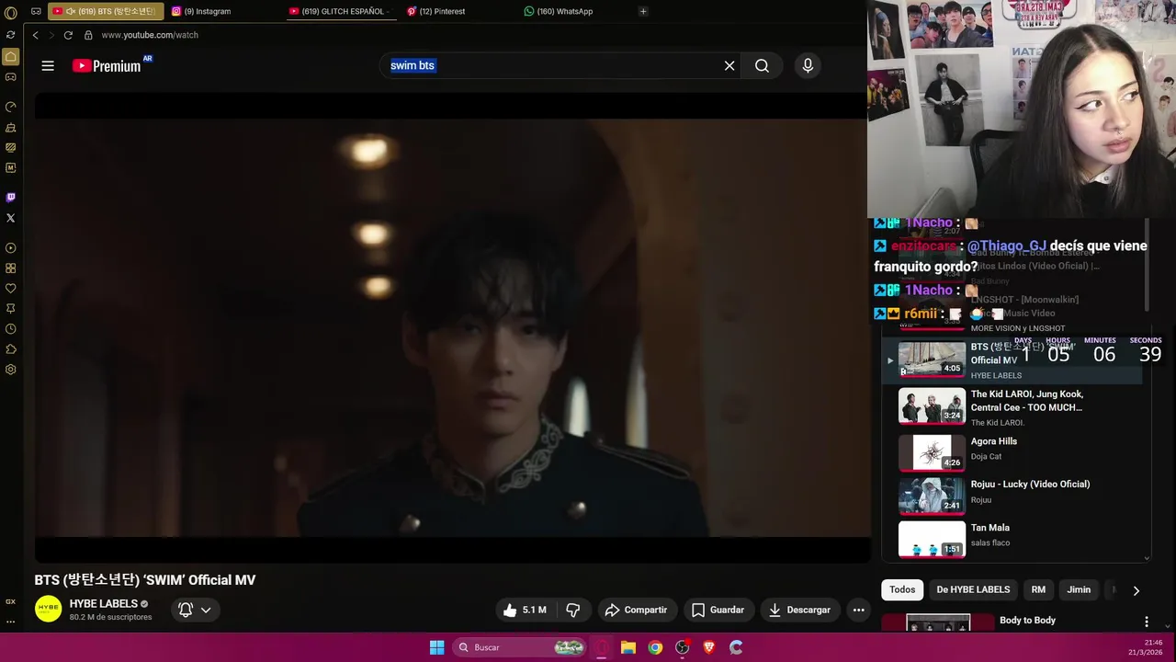The image size is (1176, 662).
Task: Open Twitch from the Opera sidebar
Action: coord(11,198)
